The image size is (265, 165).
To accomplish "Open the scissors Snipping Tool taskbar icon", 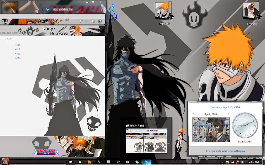I will click(x=118, y=162).
